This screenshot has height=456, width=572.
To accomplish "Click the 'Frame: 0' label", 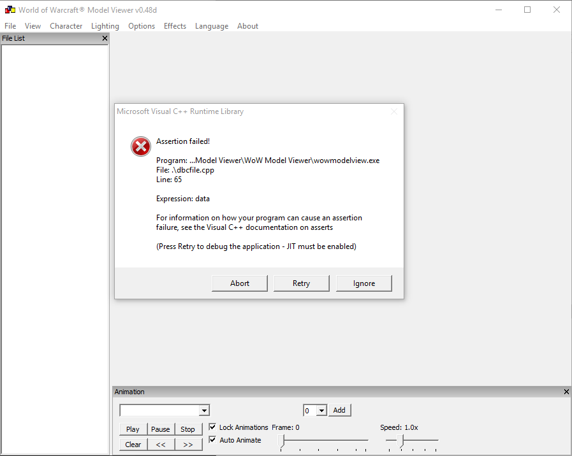I will tap(285, 427).
